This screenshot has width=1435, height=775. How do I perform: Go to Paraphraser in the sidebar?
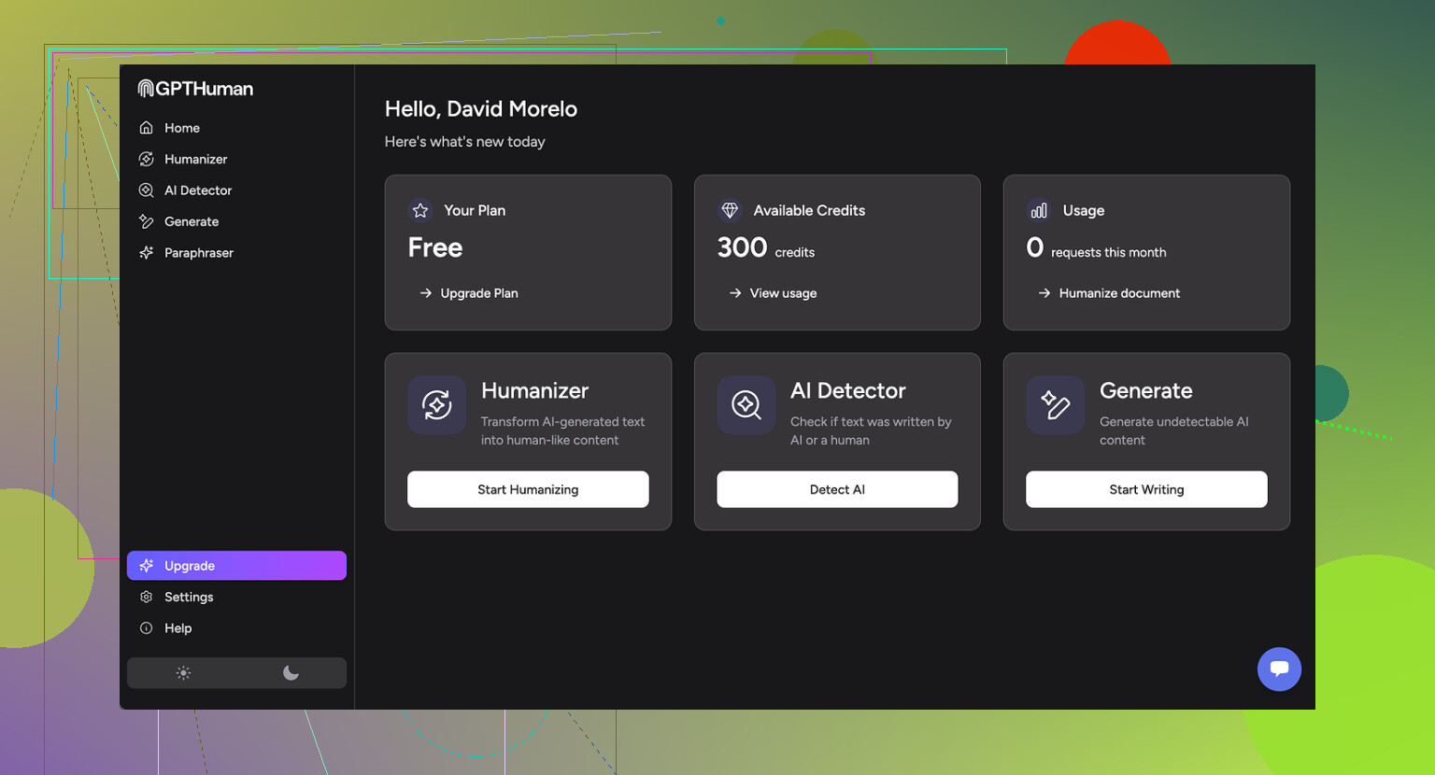click(198, 253)
